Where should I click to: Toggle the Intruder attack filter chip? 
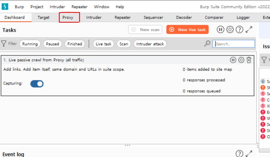pyautogui.click(x=150, y=44)
